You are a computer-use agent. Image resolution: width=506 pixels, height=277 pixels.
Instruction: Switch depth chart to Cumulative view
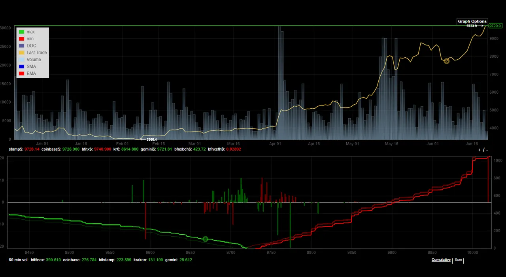[441, 260]
